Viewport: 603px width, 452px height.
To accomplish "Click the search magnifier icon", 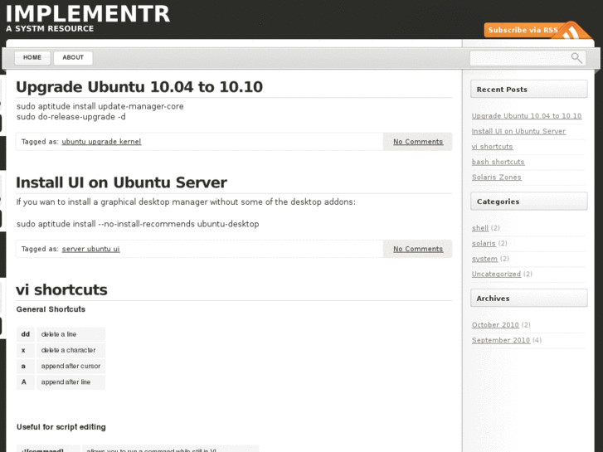I will 576,58.
